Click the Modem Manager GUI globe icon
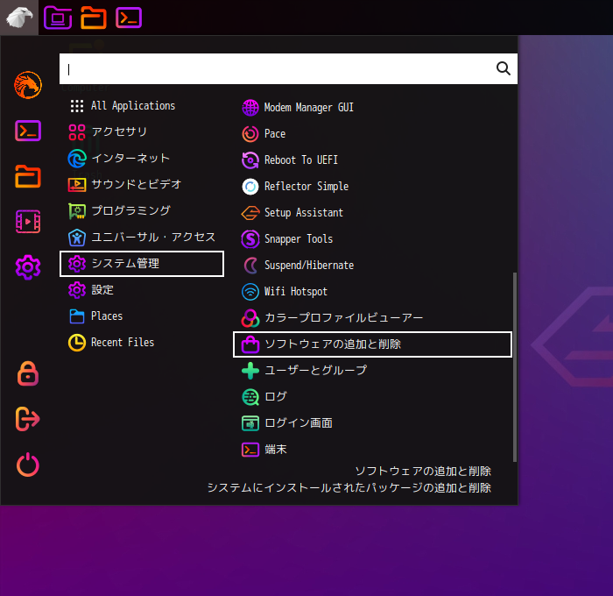Image resolution: width=613 pixels, height=596 pixels. coord(250,108)
